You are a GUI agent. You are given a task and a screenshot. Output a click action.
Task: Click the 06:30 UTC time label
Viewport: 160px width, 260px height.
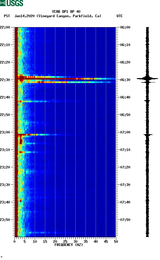coord(125,80)
